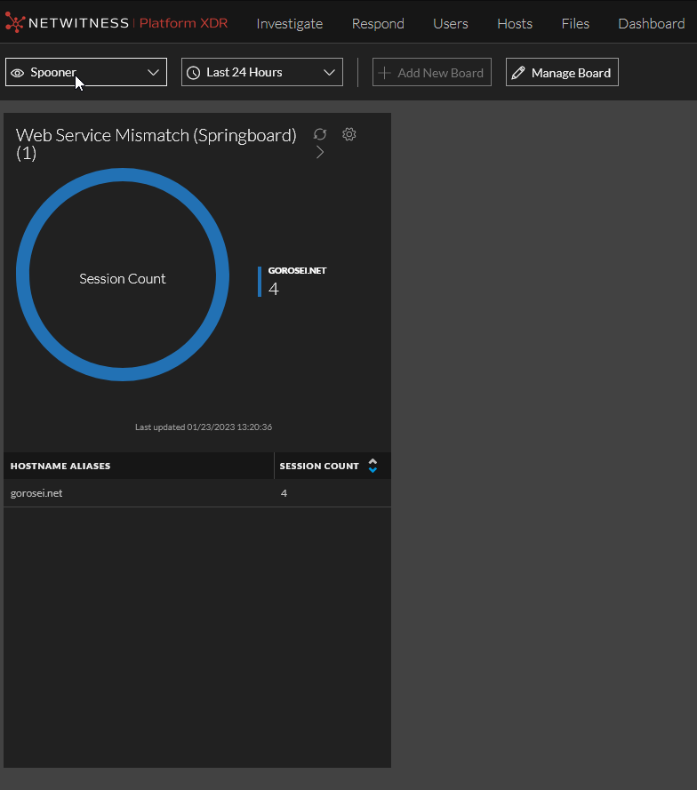697x790 pixels.
Task: Click the Manage Board button
Action: (x=562, y=73)
